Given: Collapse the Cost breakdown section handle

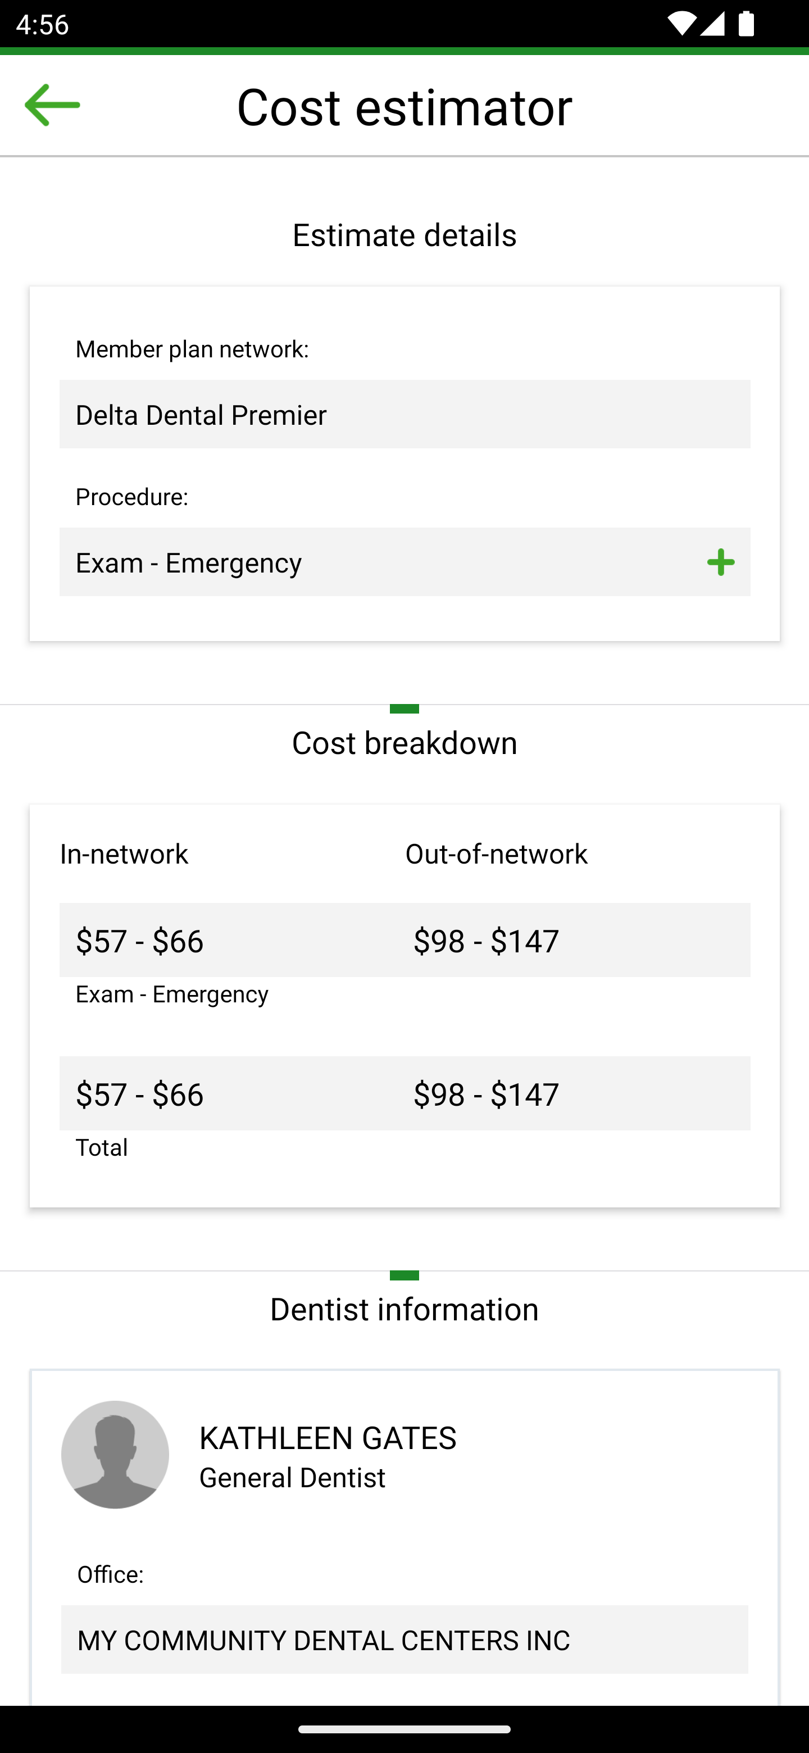Looking at the screenshot, I should tap(404, 709).
